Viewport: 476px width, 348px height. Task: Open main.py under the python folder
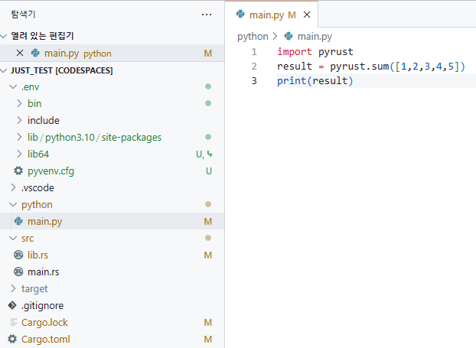coord(44,221)
